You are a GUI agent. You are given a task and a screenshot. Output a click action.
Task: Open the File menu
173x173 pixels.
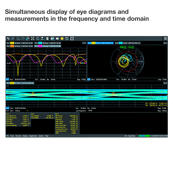[7, 136]
